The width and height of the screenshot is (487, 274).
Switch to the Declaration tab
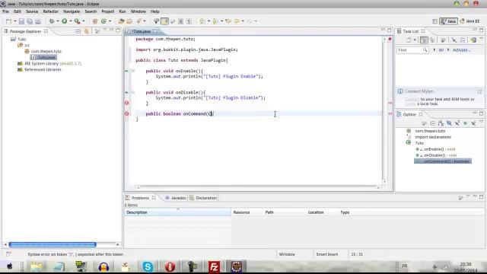(204, 198)
